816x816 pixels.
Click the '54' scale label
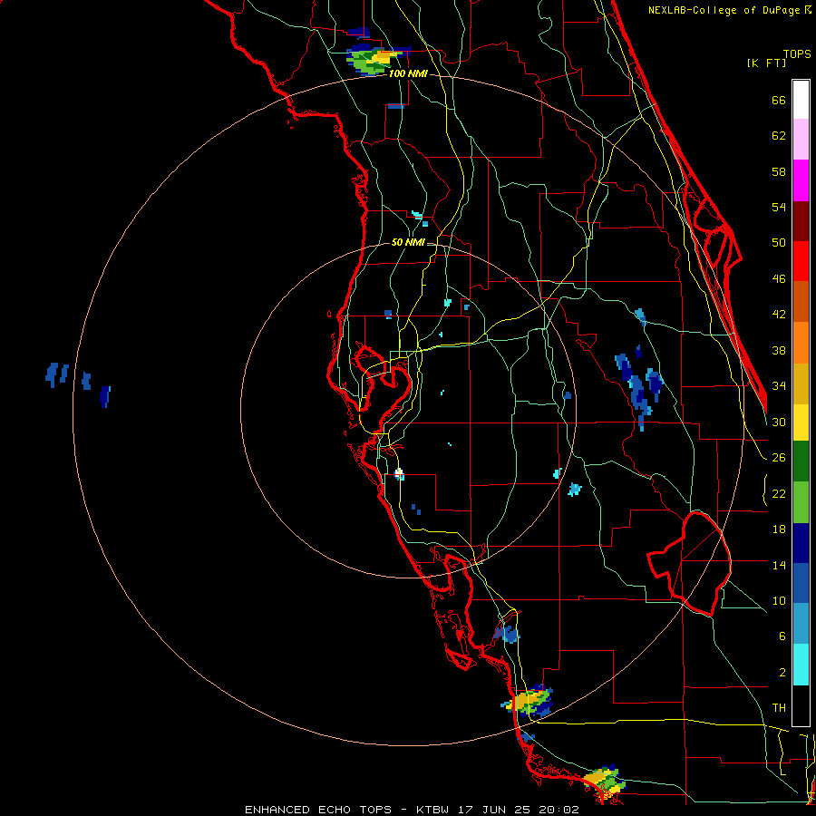coord(779,207)
